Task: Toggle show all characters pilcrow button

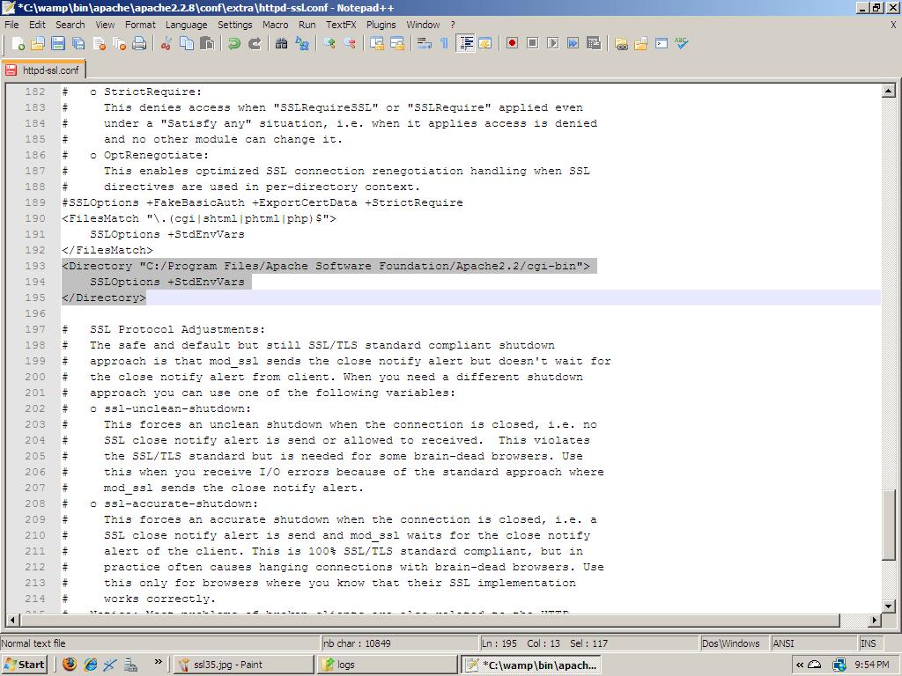Action: (444, 43)
